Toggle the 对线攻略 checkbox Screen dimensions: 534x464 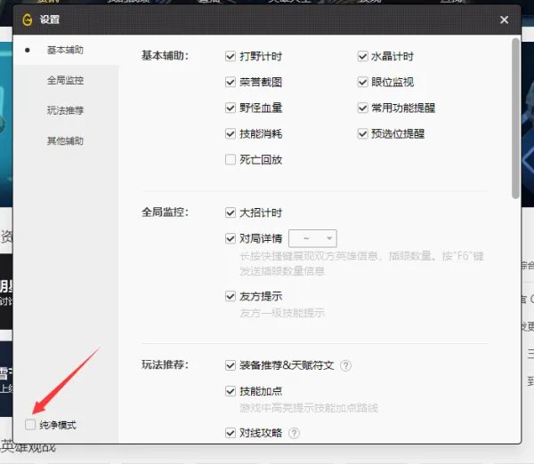click(x=231, y=433)
